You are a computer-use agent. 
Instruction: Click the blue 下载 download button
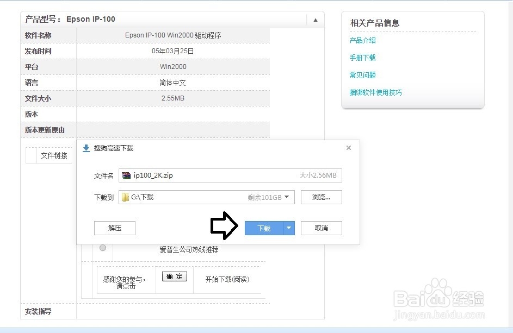coord(264,228)
